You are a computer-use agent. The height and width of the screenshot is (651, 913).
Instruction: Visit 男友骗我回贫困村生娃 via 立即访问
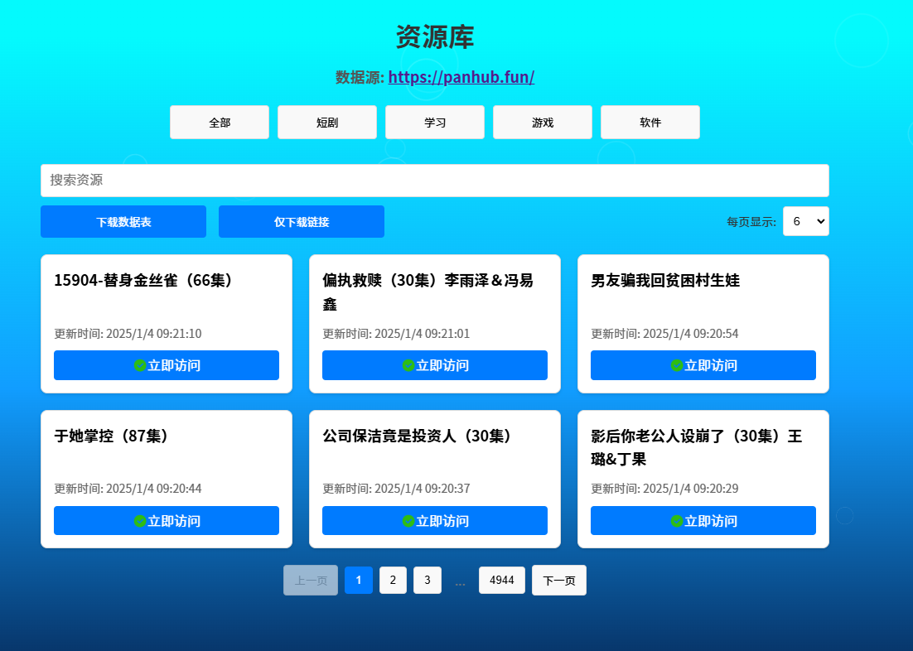703,365
